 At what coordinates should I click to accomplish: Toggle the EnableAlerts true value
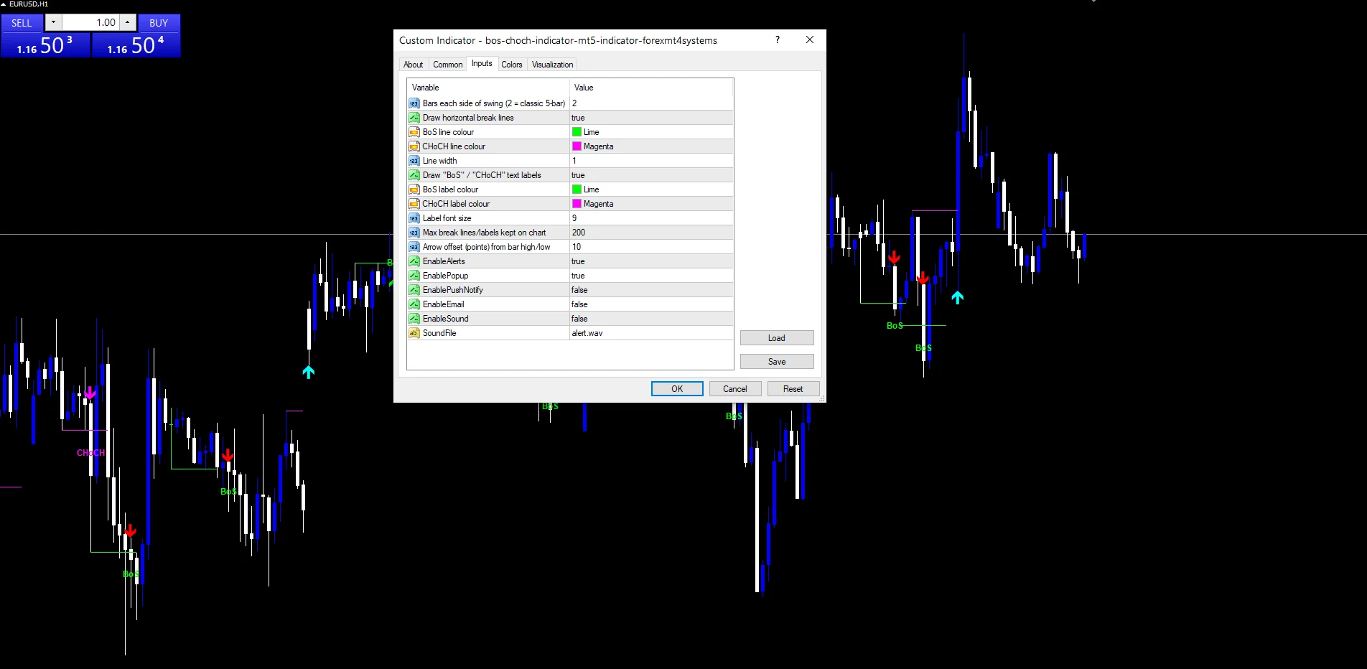click(651, 261)
